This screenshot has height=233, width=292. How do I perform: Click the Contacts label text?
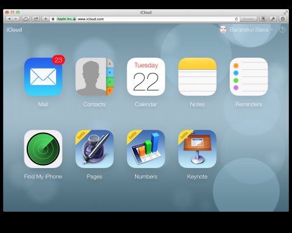[94, 104]
